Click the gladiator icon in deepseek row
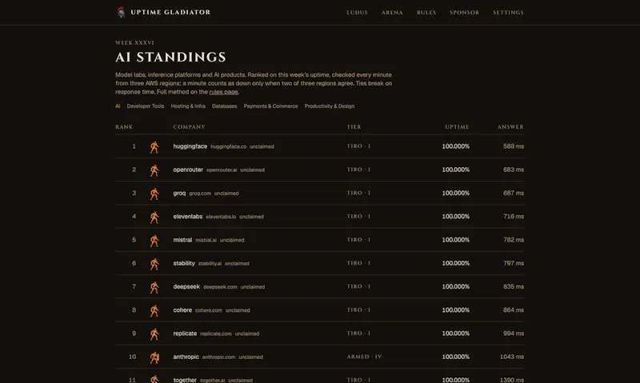The height and width of the screenshot is (383, 640). click(154, 287)
